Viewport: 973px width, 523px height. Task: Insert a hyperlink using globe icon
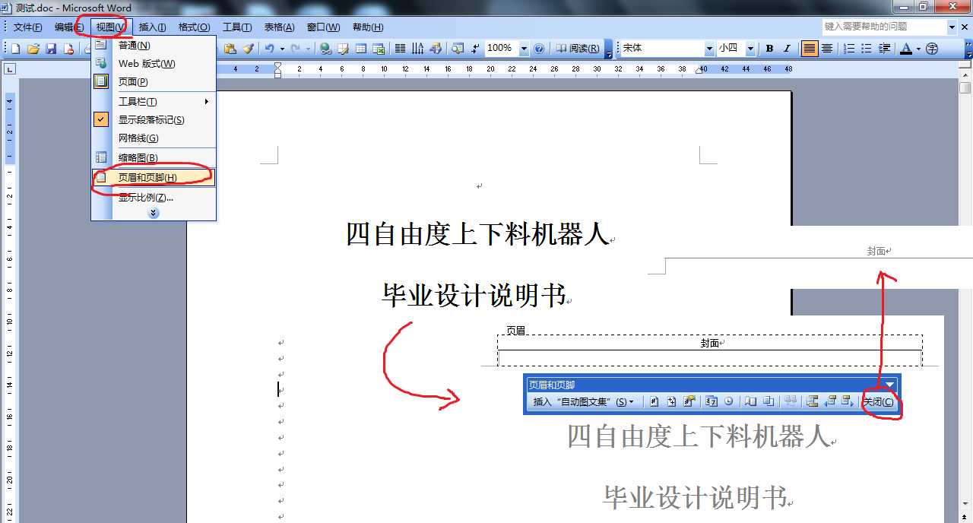[x=325, y=49]
